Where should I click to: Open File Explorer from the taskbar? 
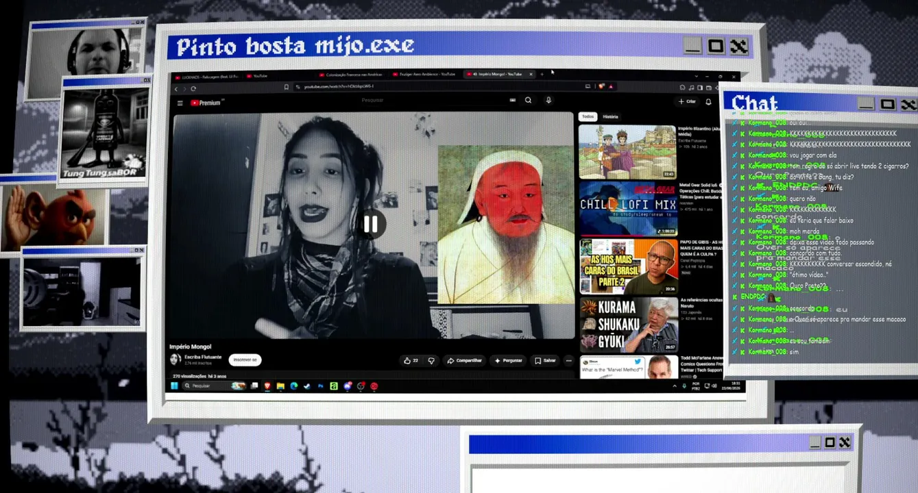(280, 386)
